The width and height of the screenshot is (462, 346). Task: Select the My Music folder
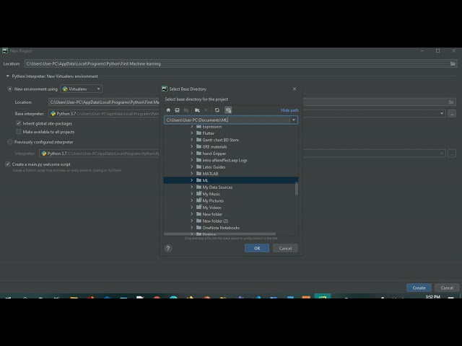(x=212, y=194)
